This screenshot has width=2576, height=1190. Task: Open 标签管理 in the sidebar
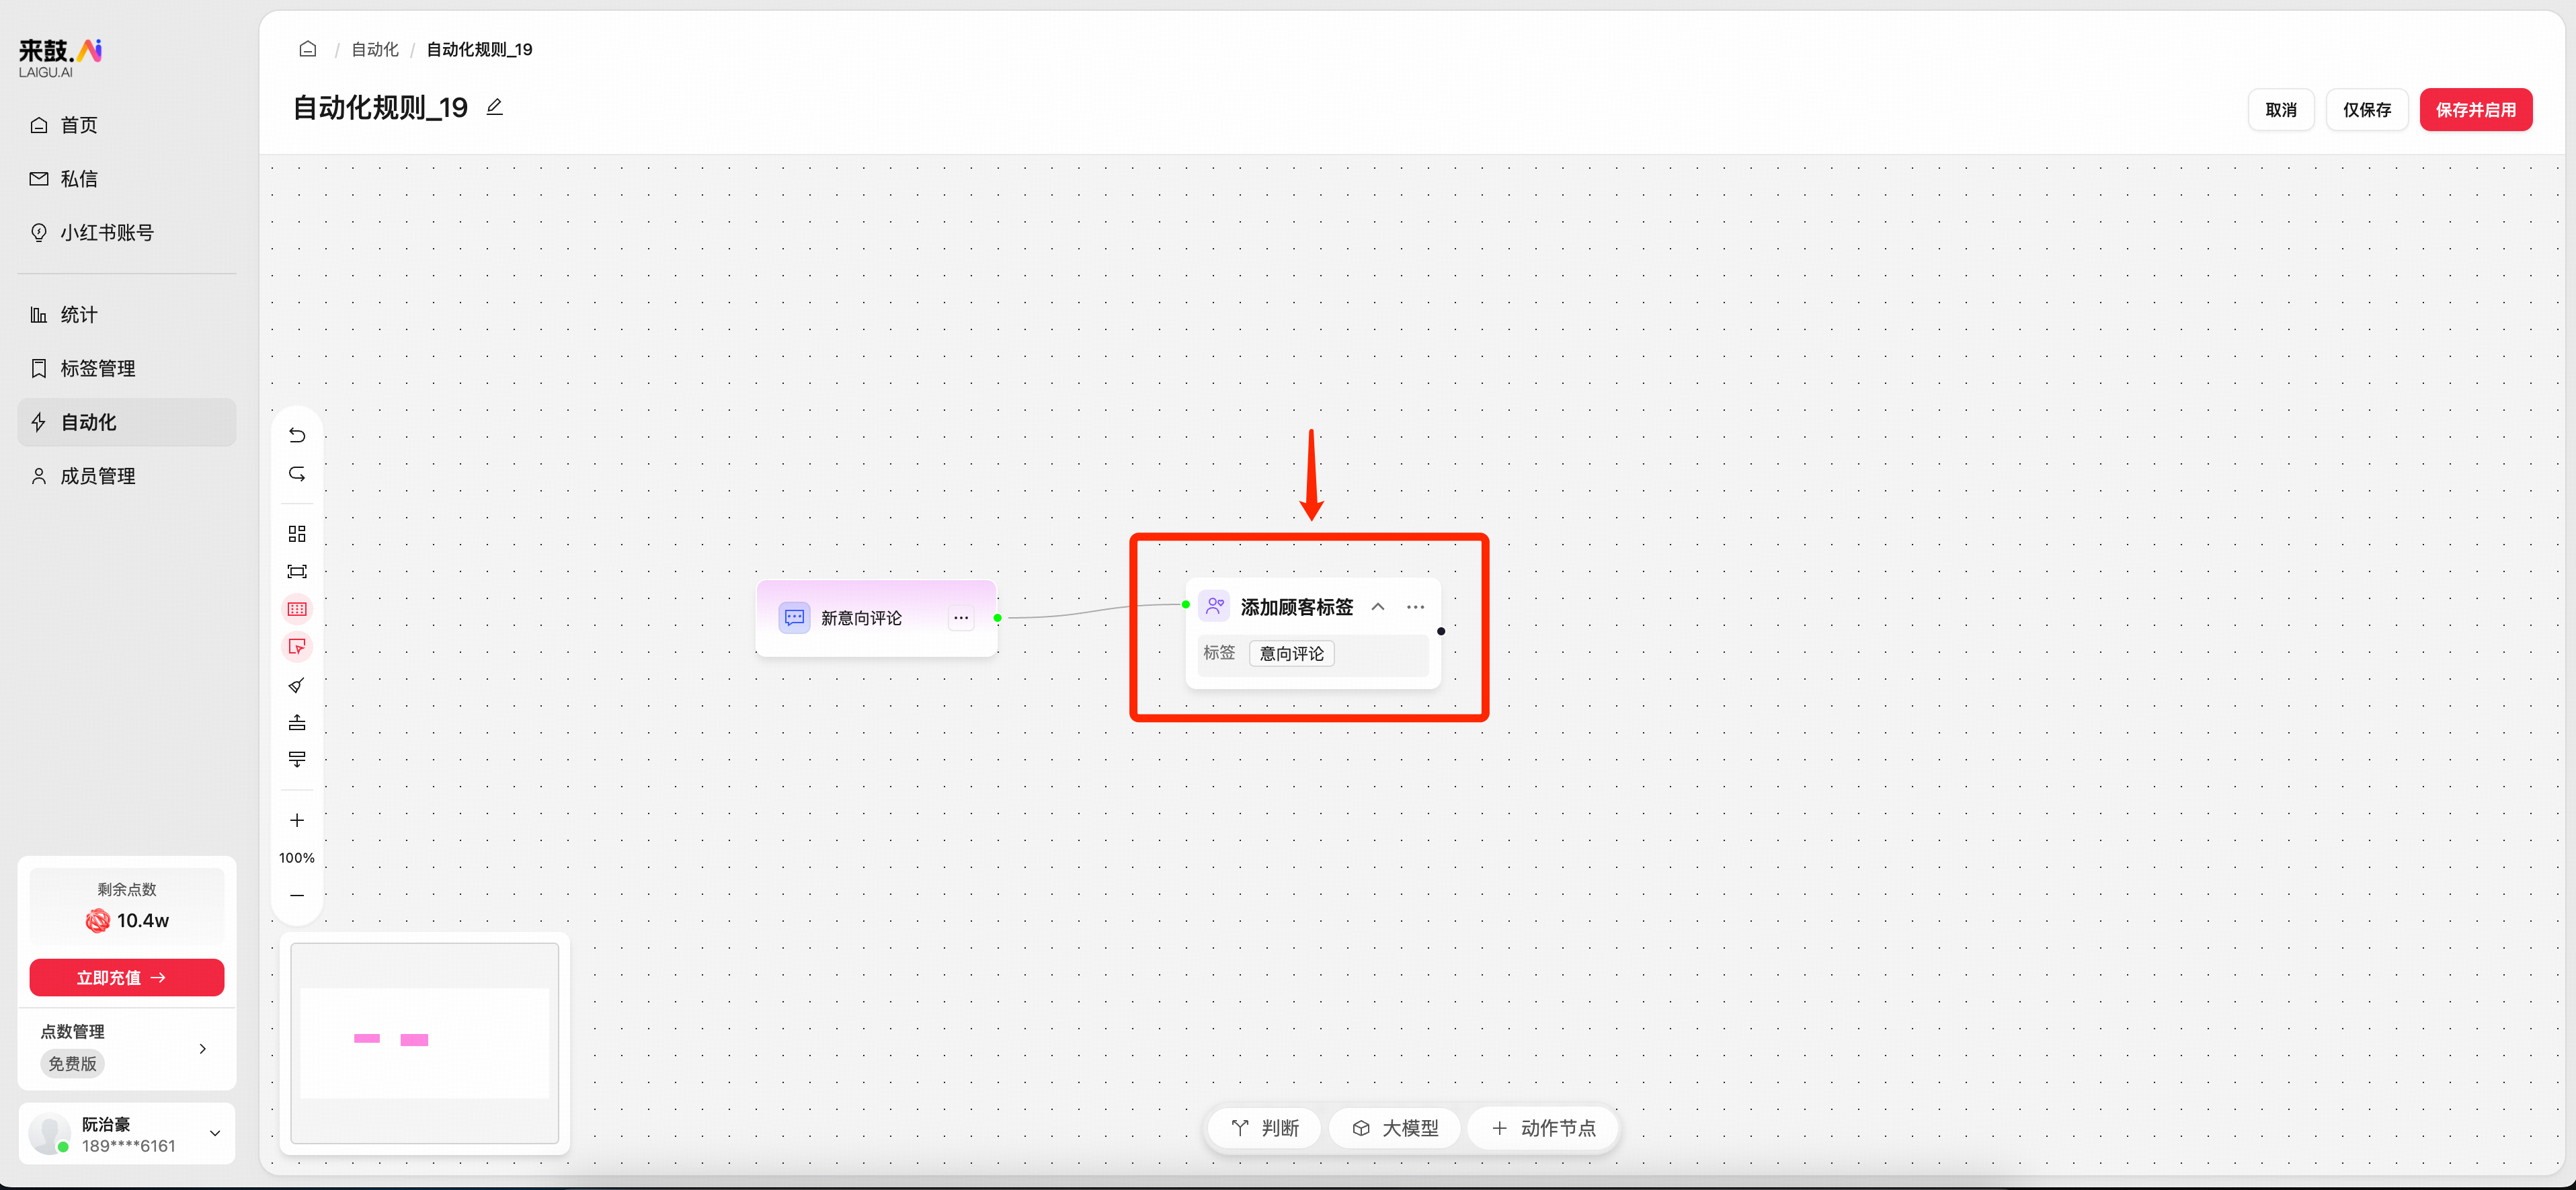[x=97, y=368]
